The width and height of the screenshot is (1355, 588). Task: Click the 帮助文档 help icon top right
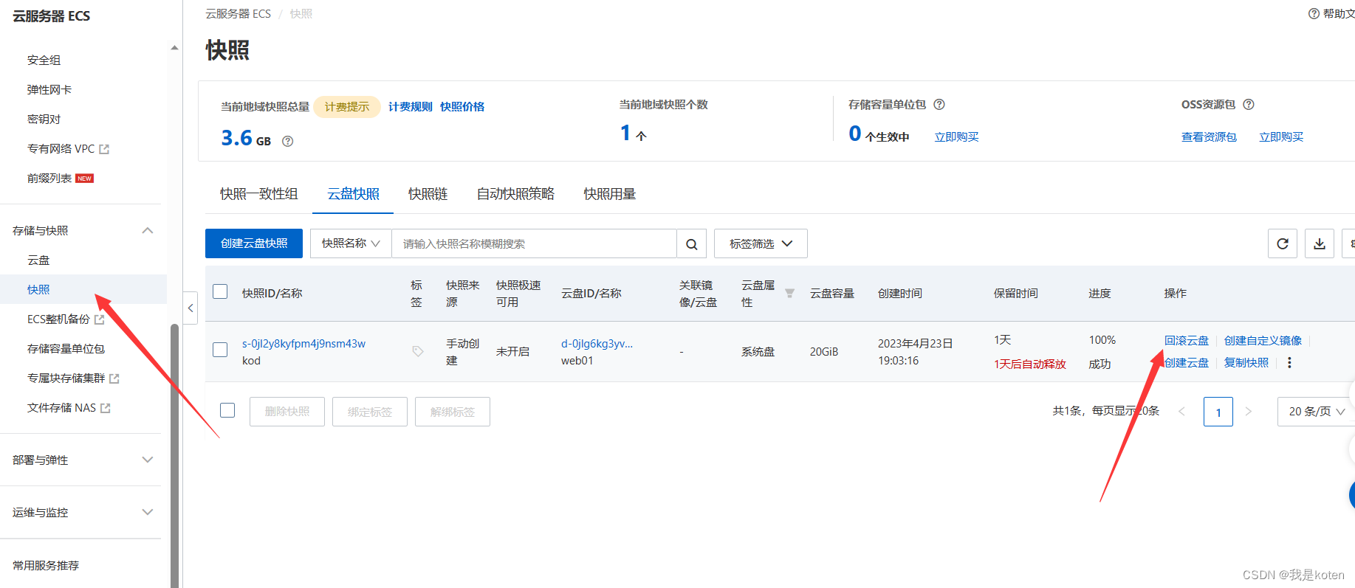tap(1314, 13)
